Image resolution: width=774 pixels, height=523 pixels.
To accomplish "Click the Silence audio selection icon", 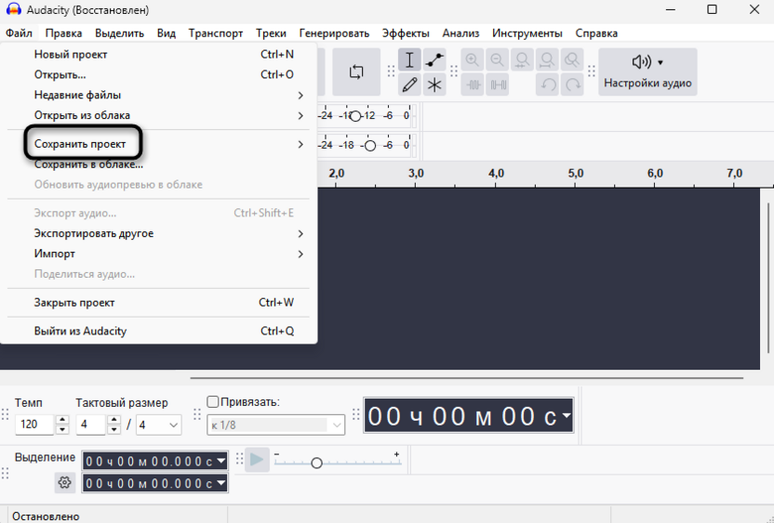I will point(497,85).
